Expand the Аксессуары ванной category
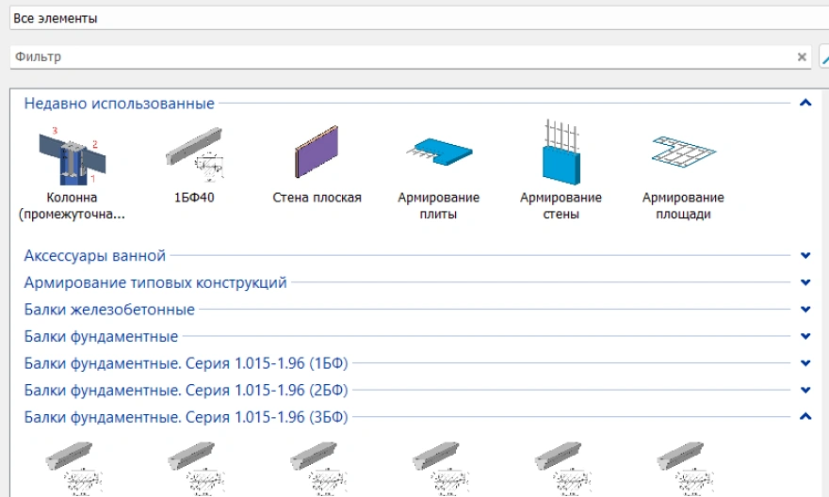The image size is (829, 497). click(805, 255)
